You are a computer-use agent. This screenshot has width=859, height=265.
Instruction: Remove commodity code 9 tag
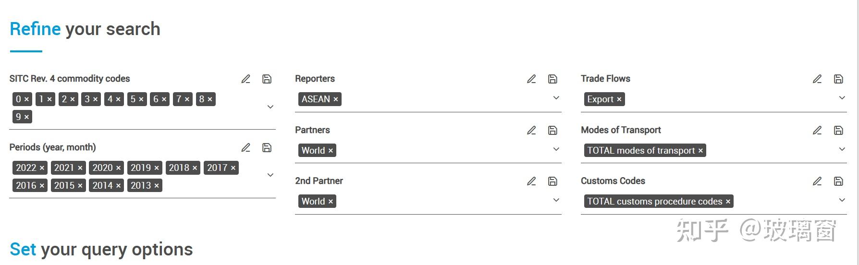tap(26, 117)
